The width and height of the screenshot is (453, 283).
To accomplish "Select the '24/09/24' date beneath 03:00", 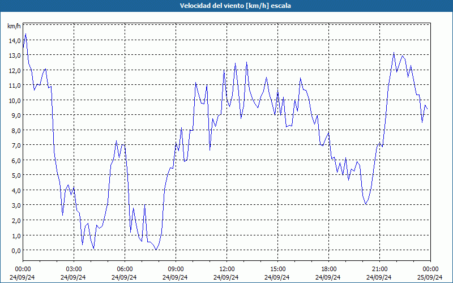I will click(x=73, y=277).
